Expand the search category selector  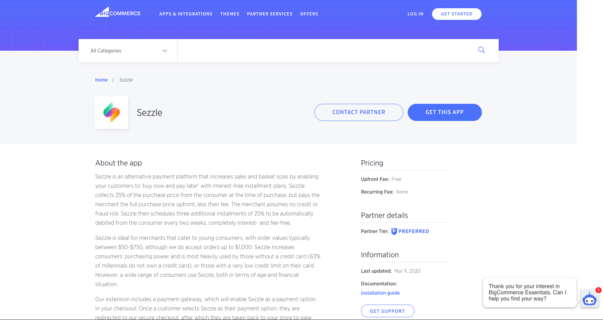pyautogui.click(x=127, y=50)
